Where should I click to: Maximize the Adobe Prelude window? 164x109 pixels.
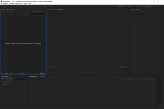158,1
